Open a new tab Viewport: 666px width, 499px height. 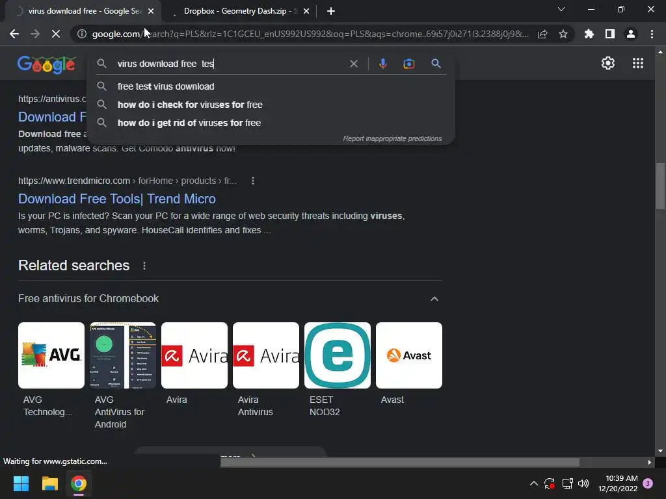pos(331,11)
